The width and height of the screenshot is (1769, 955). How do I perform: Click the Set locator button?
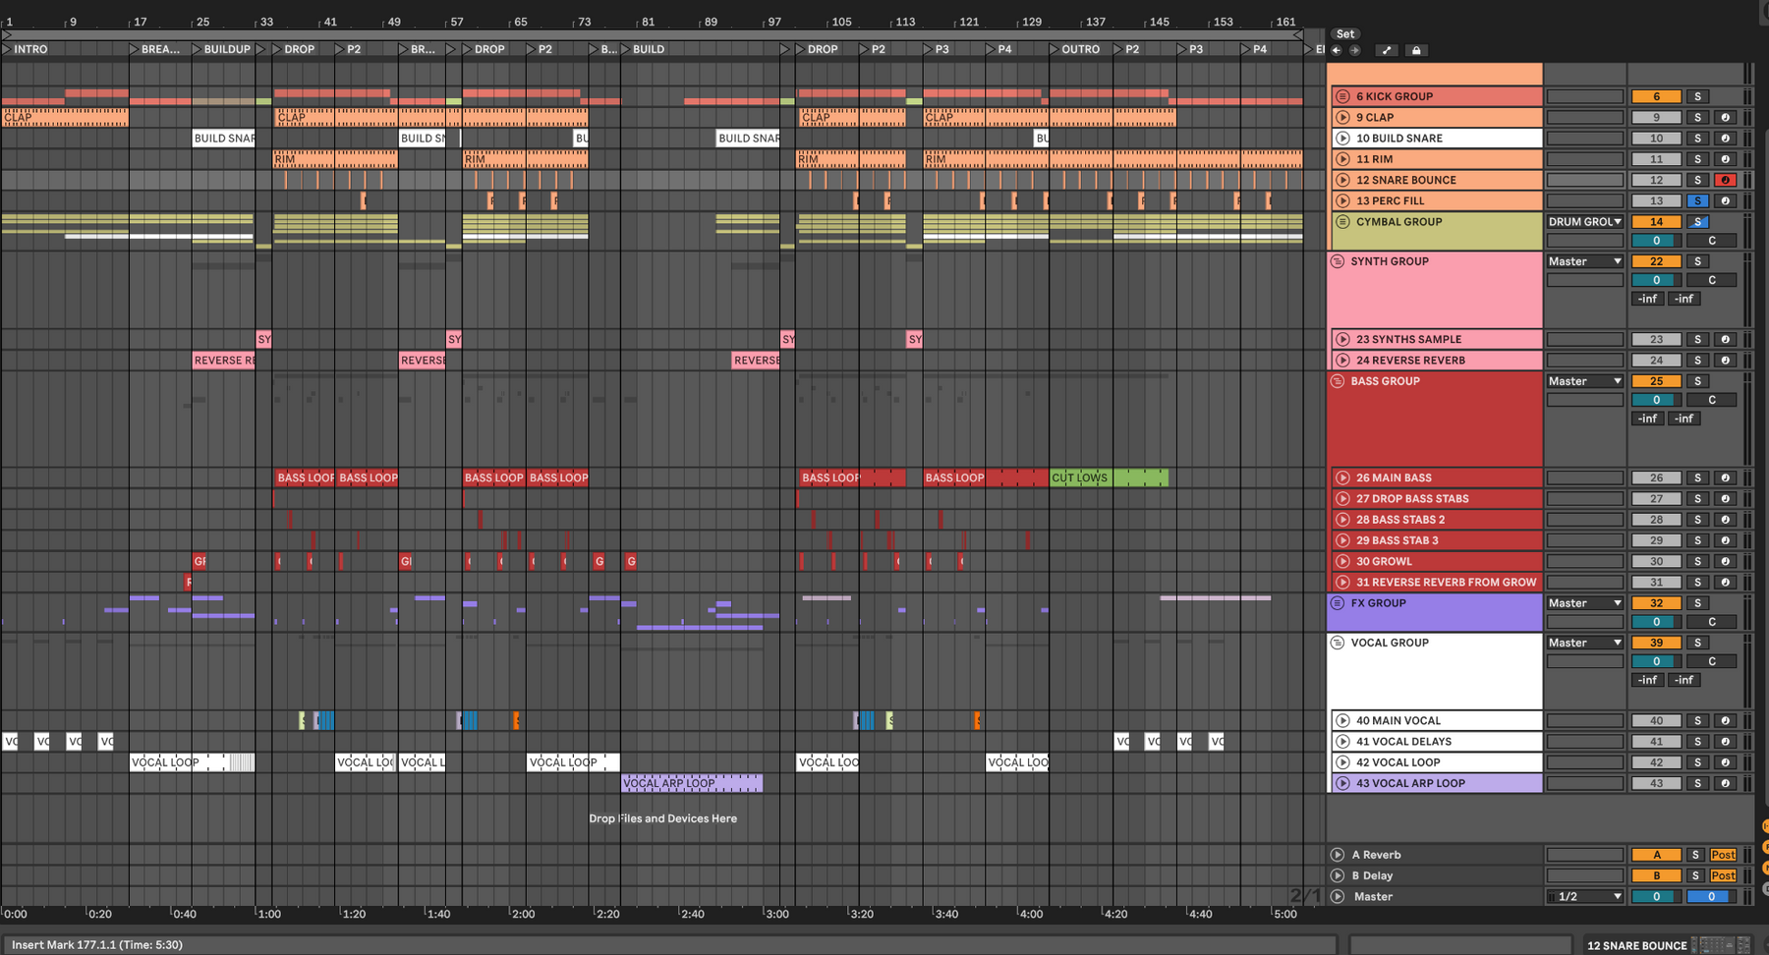coord(1344,33)
